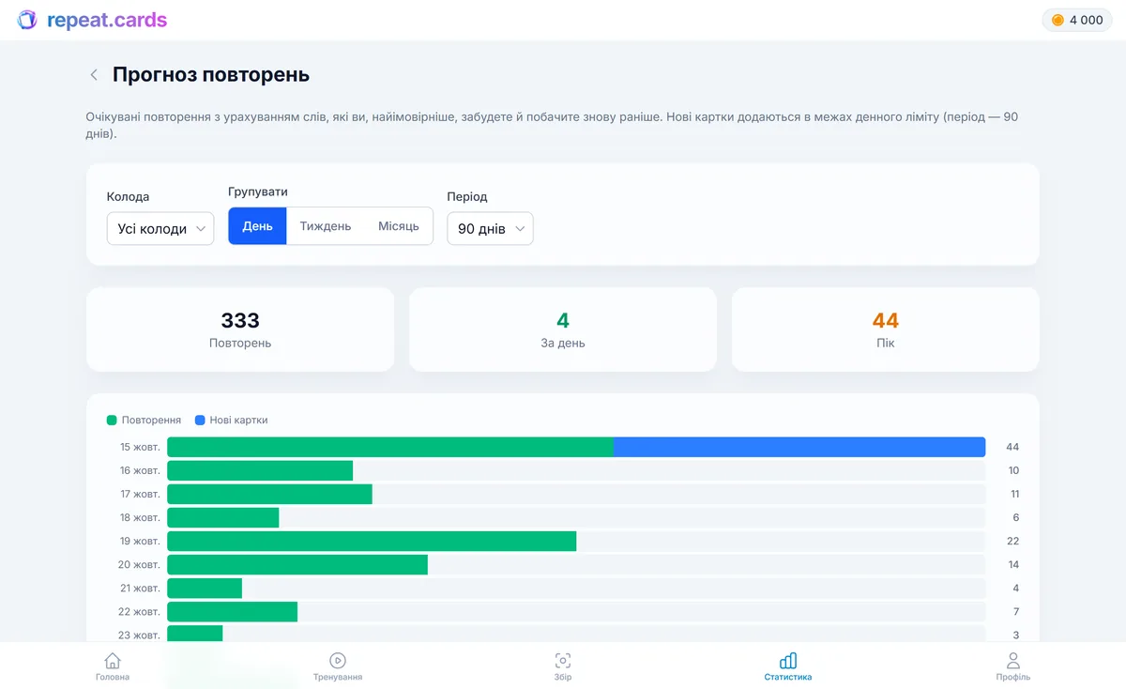Click the blue new-cards segment for 15 жовт.
The image size is (1126, 689).
799,447
